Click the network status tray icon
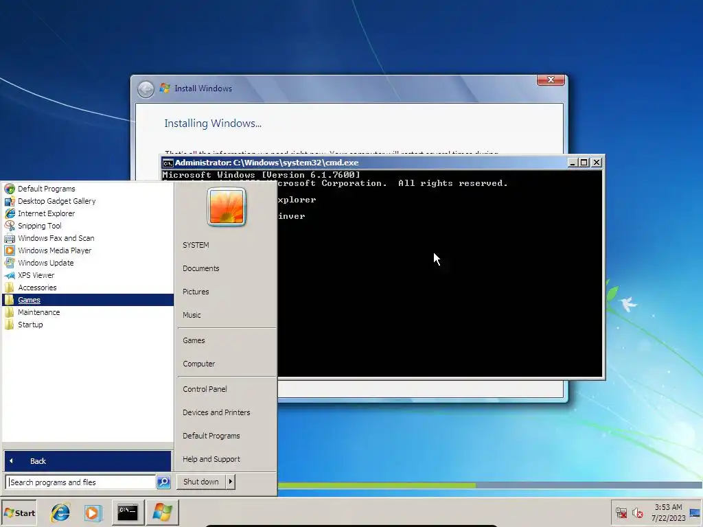The width and height of the screenshot is (703, 527). tap(621, 513)
